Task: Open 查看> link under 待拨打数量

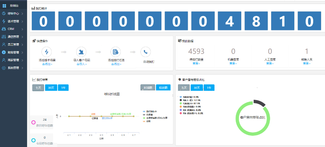Action: click(x=196, y=63)
